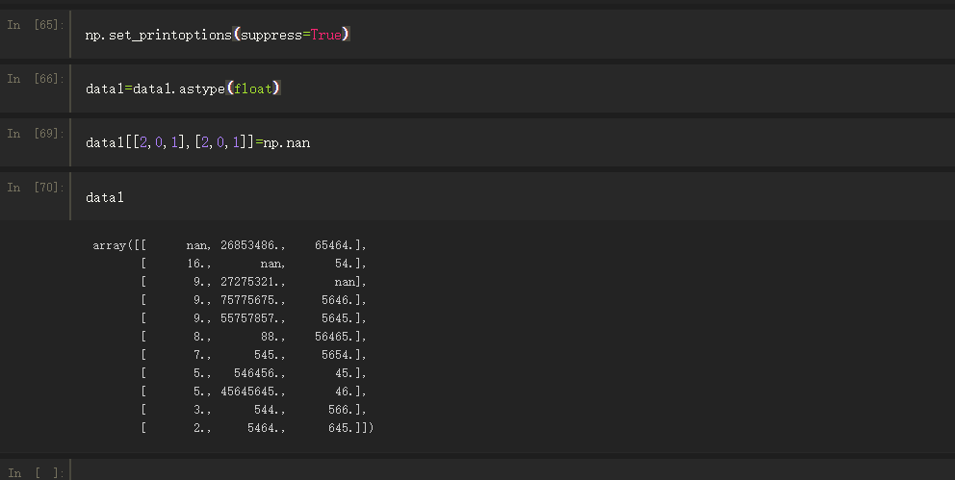Click the word array in the output
This screenshot has width=955, height=480.
pos(110,245)
